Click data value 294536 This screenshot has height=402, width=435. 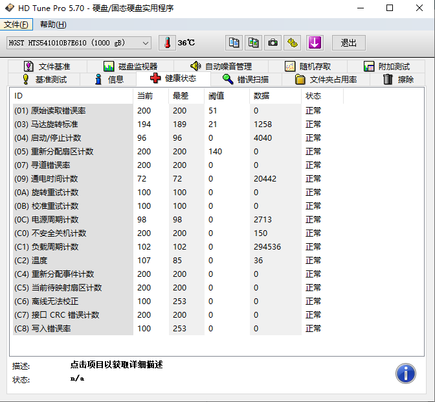[x=267, y=246]
